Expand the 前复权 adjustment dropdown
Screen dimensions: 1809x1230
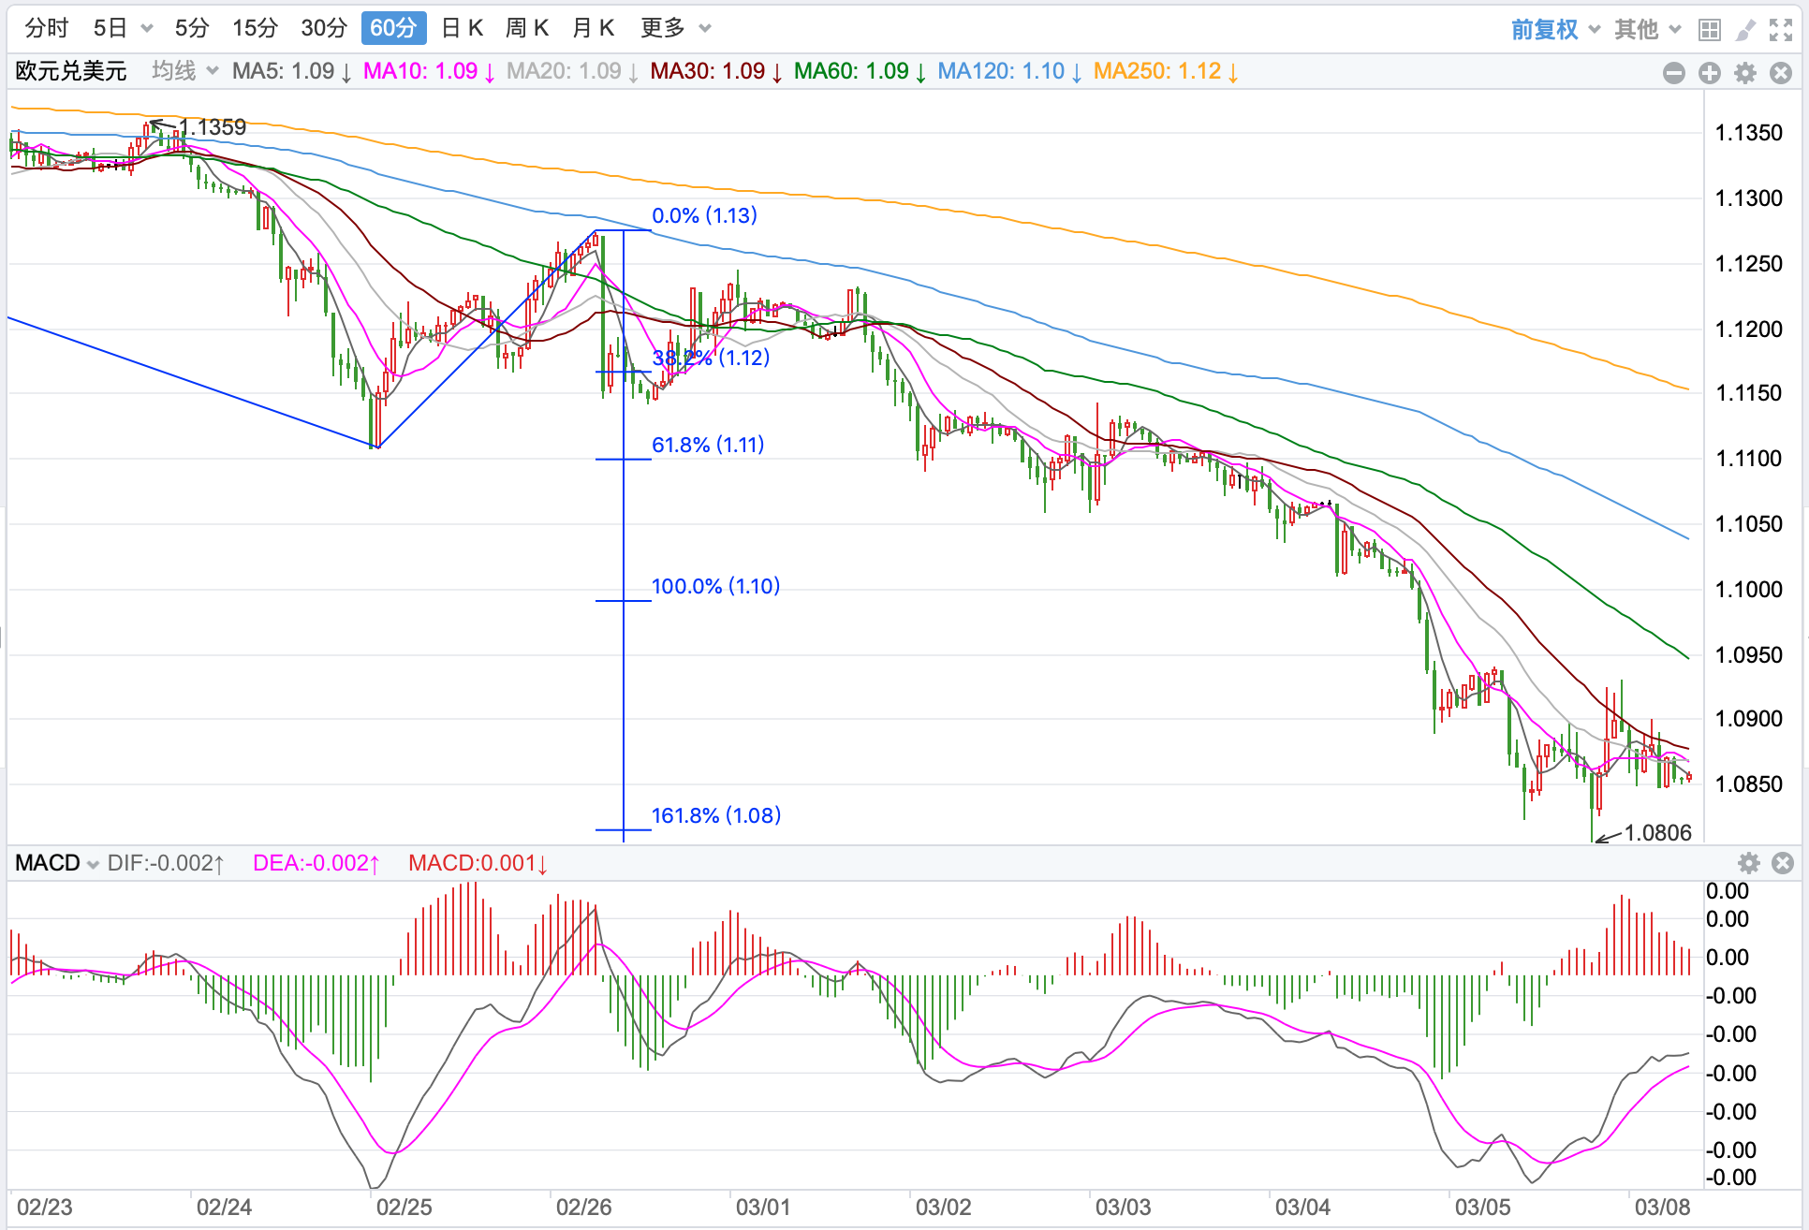pos(1555,29)
